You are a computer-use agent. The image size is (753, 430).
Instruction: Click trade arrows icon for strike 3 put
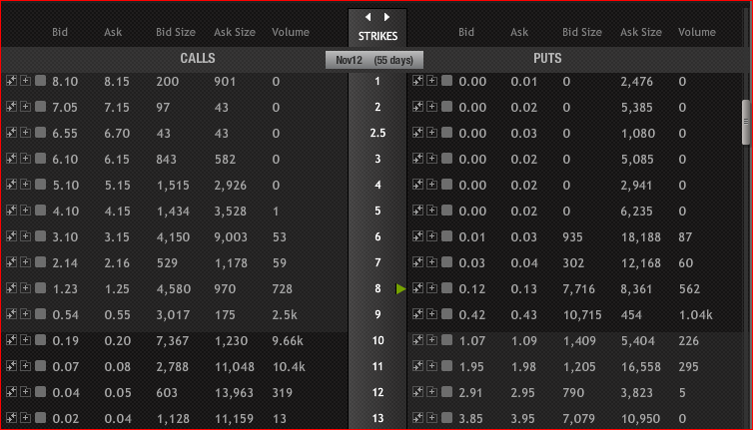click(417, 159)
